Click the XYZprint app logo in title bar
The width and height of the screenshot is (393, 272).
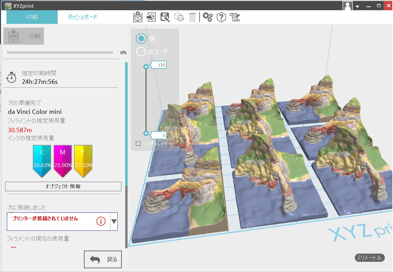8,6
